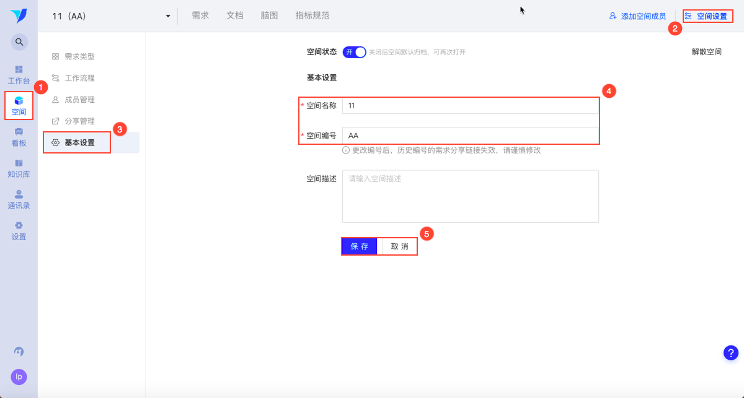This screenshot has height=398, width=744.
Task: Switch to the 脑图 tab
Action: click(x=269, y=16)
